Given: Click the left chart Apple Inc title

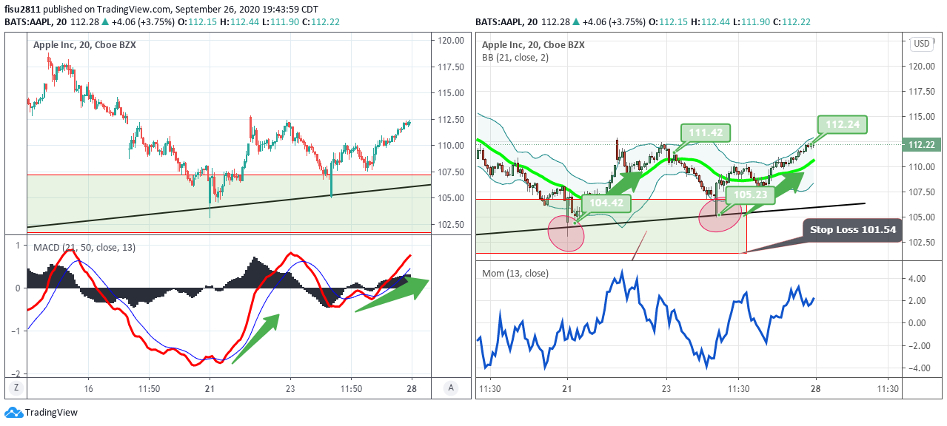Looking at the screenshot, I should point(84,45).
